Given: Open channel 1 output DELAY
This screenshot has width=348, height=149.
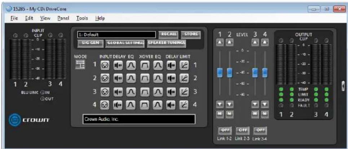Looking at the screenshot, I should pyautogui.click(x=170, y=65).
